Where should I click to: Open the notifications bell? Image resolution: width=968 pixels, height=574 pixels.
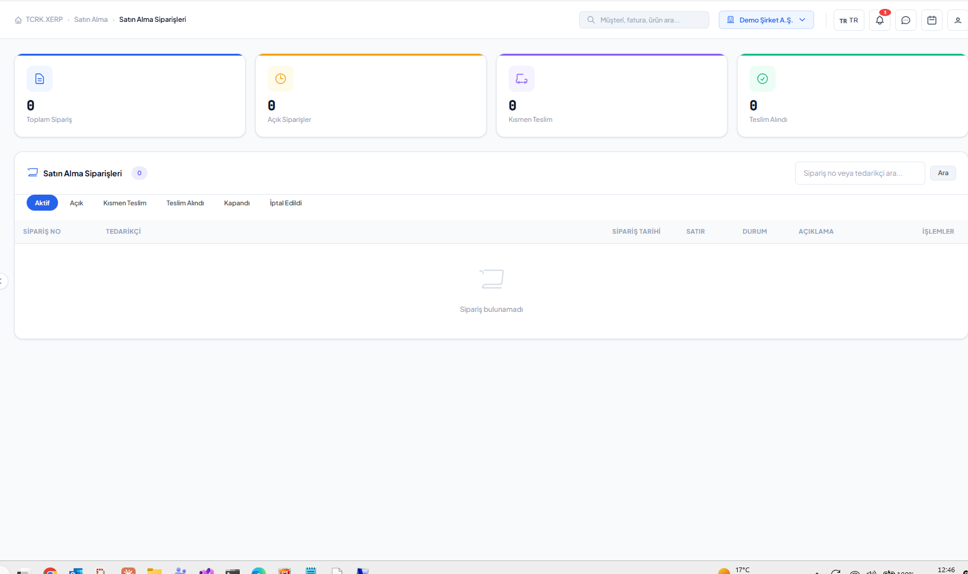pyautogui.click(x=880, y=20)
